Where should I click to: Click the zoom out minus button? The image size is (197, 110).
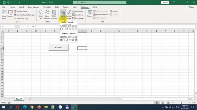[173, 103]
